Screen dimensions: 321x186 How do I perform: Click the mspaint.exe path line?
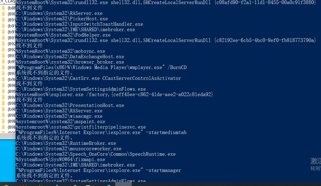point(60,122)
